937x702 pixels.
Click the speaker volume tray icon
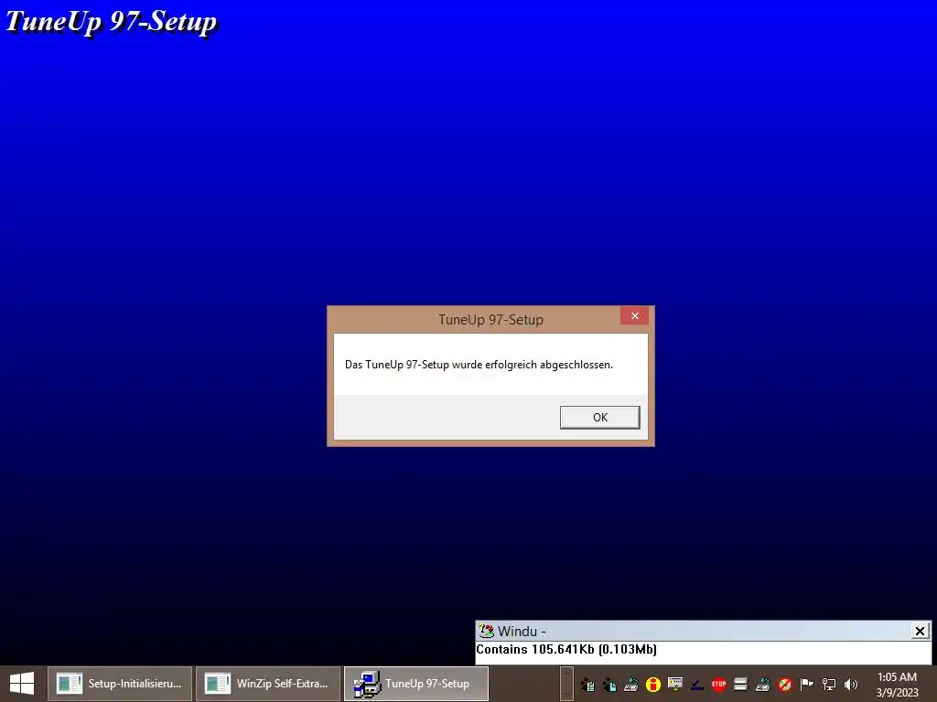click(x=851, y=684)
